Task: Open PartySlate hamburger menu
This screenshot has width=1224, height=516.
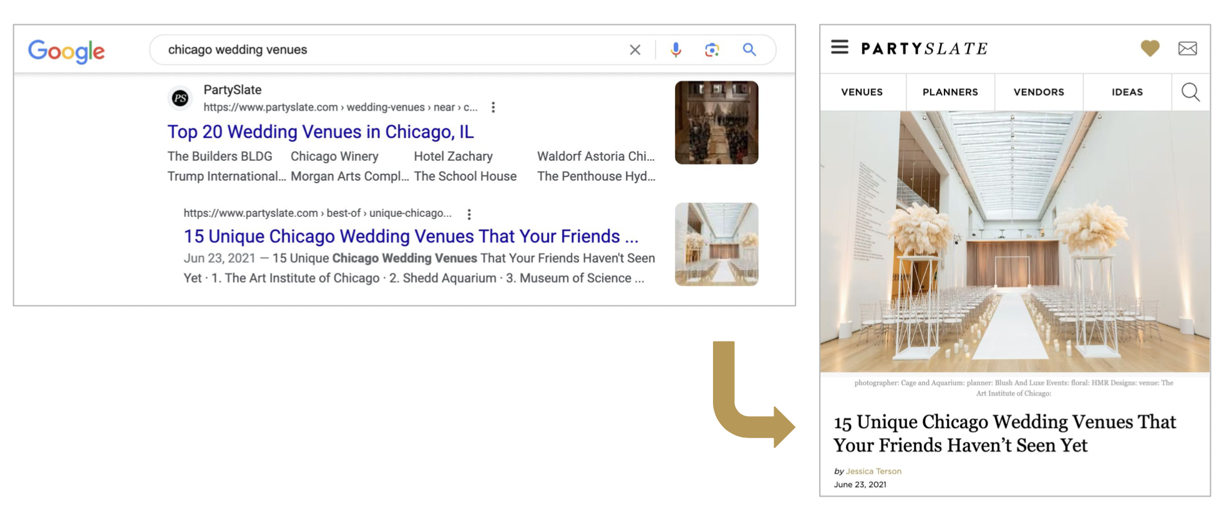Action: (840, 47)
